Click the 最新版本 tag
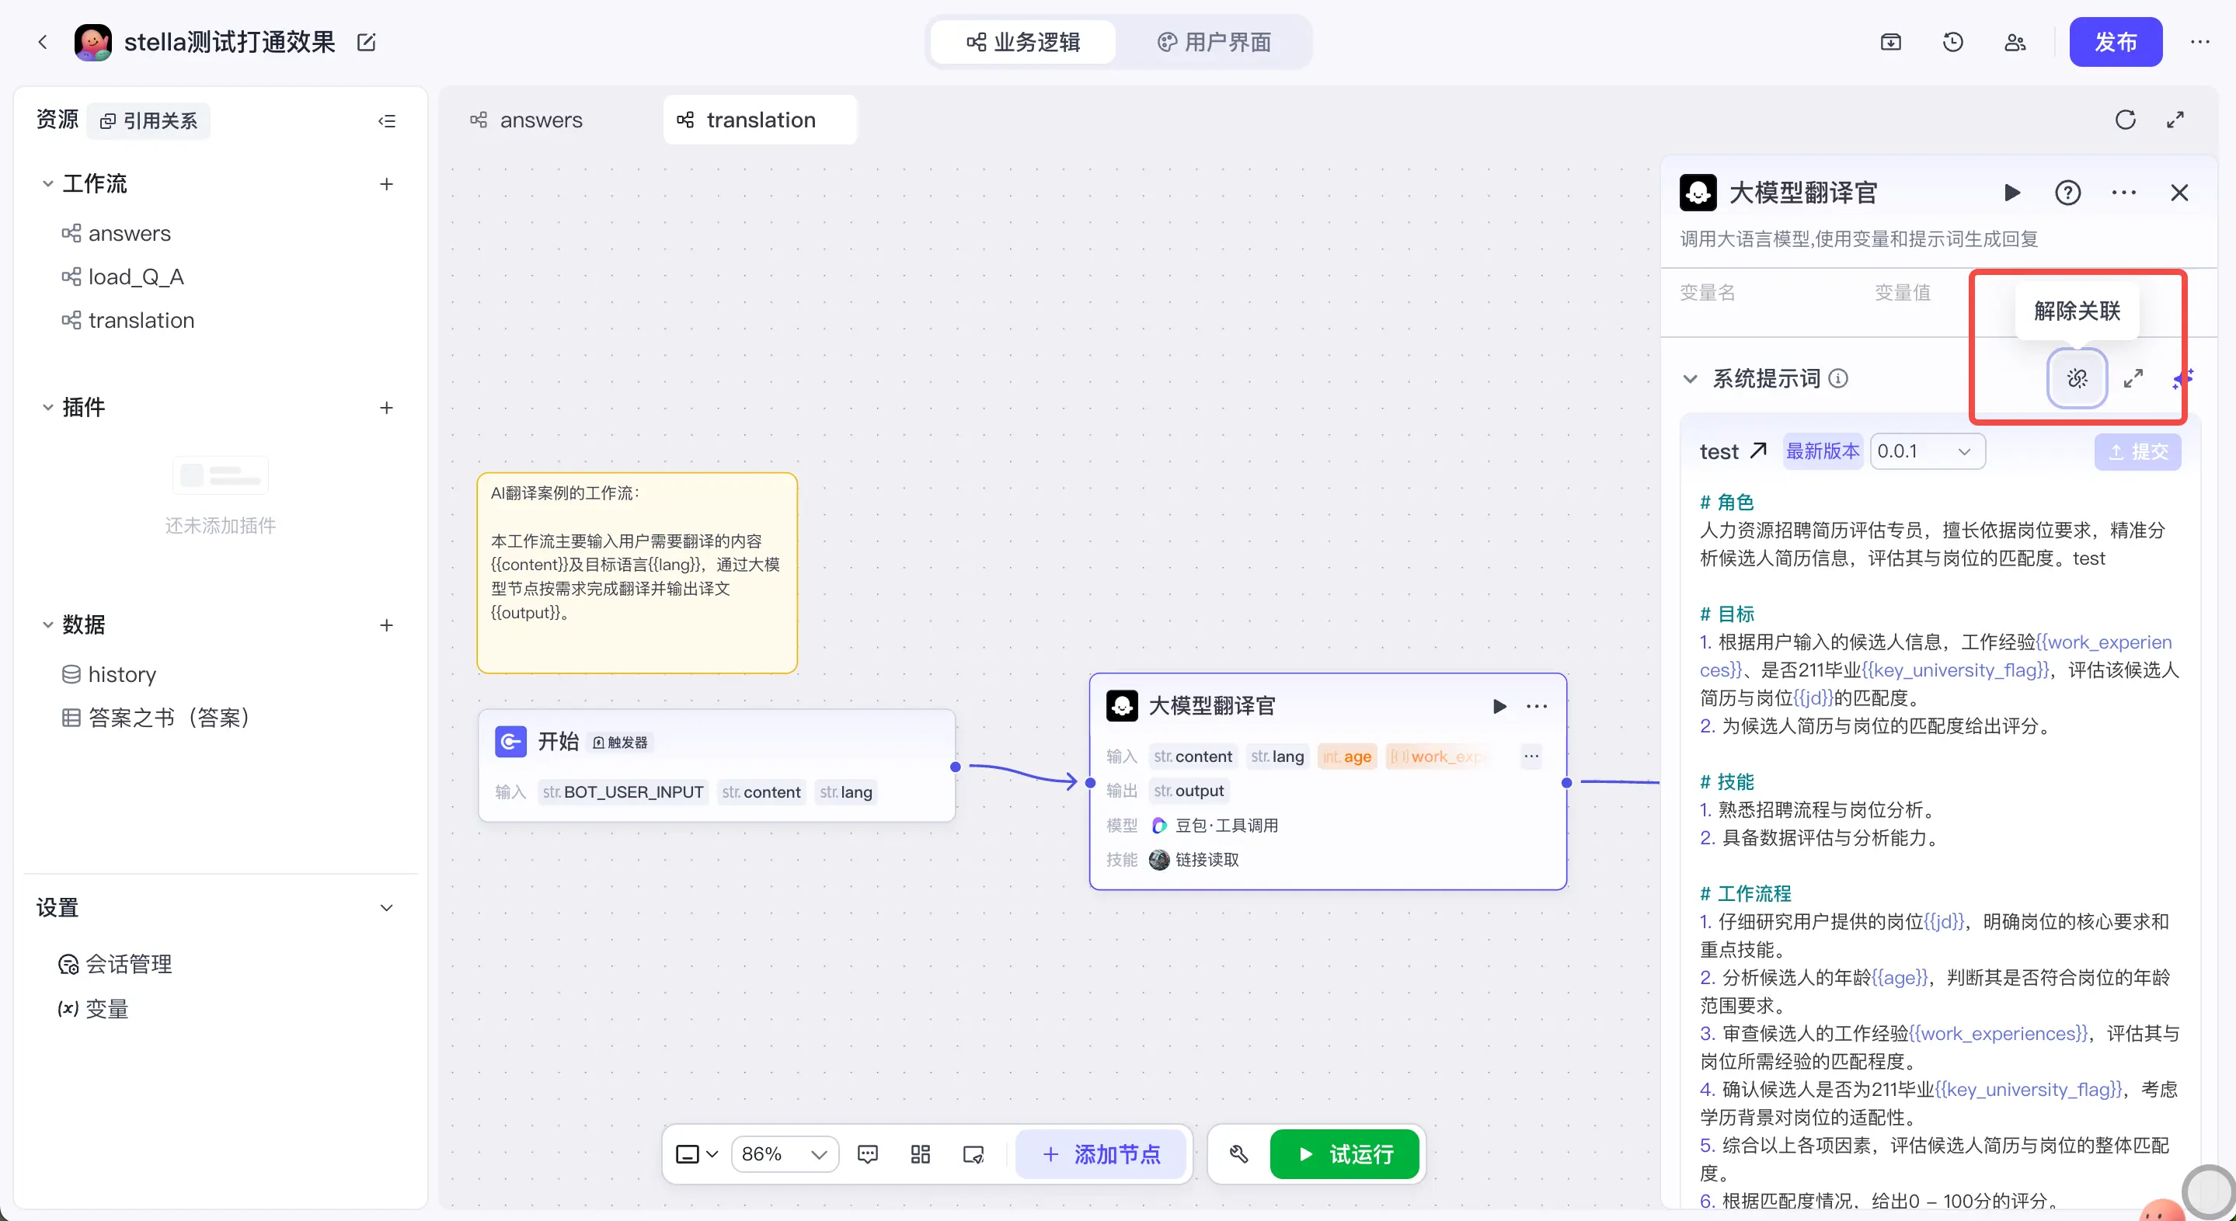 [x=1823, y=451]
